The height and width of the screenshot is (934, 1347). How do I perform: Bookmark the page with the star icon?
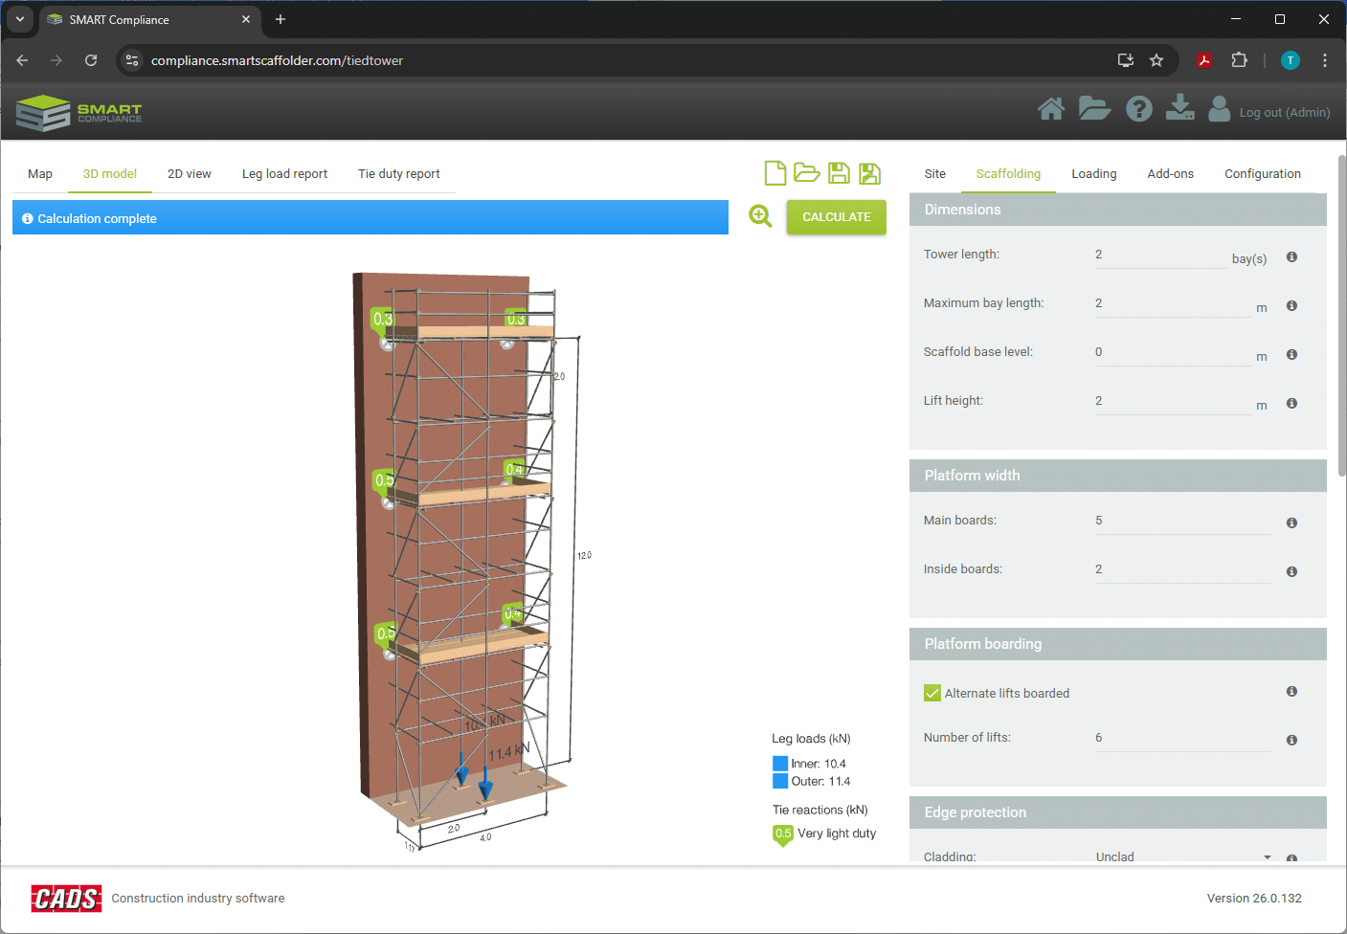(x=1156, y=60)
